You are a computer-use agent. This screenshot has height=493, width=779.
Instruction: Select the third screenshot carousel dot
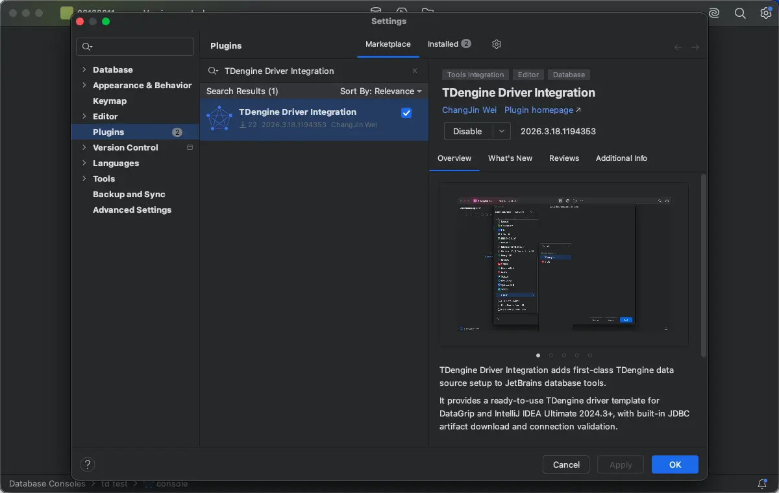[564, 355]
